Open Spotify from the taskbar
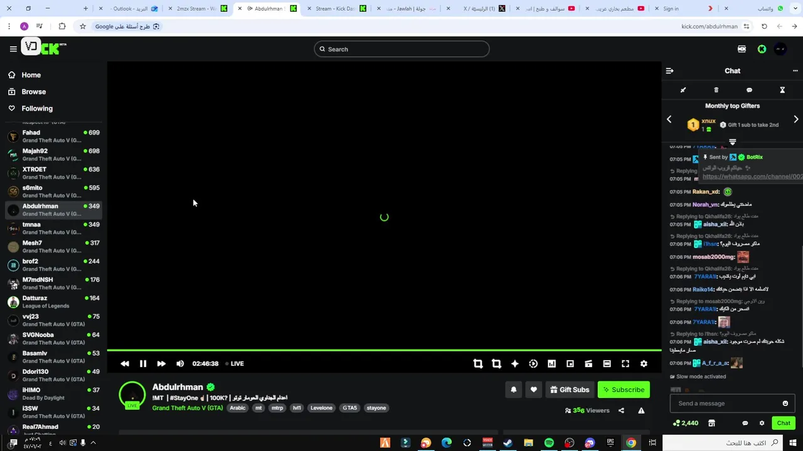 tap(549, 443)
